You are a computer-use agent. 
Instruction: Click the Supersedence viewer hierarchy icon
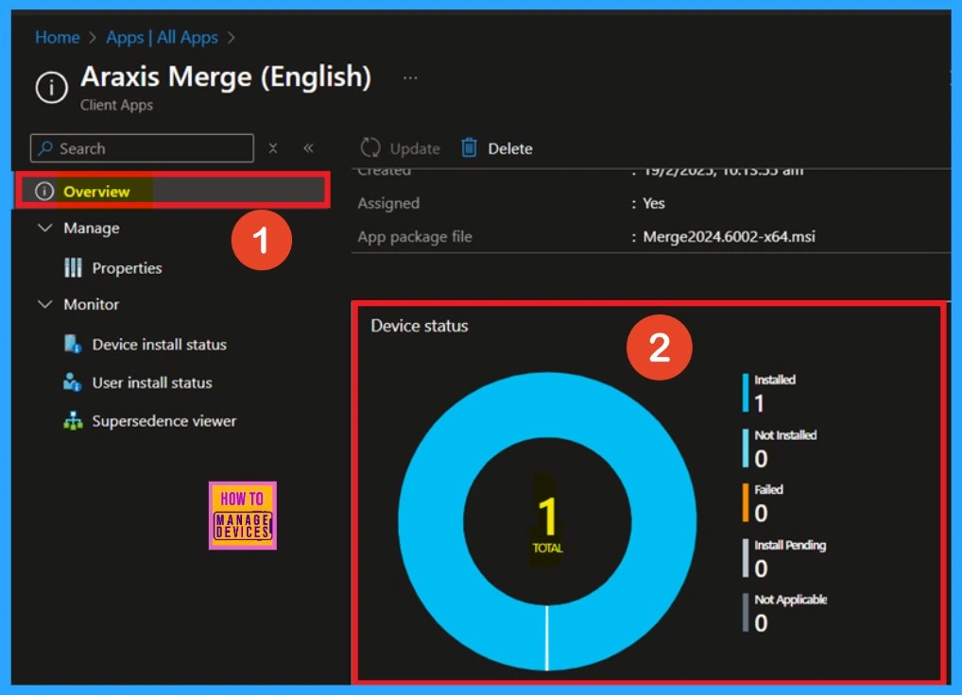[73, 421]
